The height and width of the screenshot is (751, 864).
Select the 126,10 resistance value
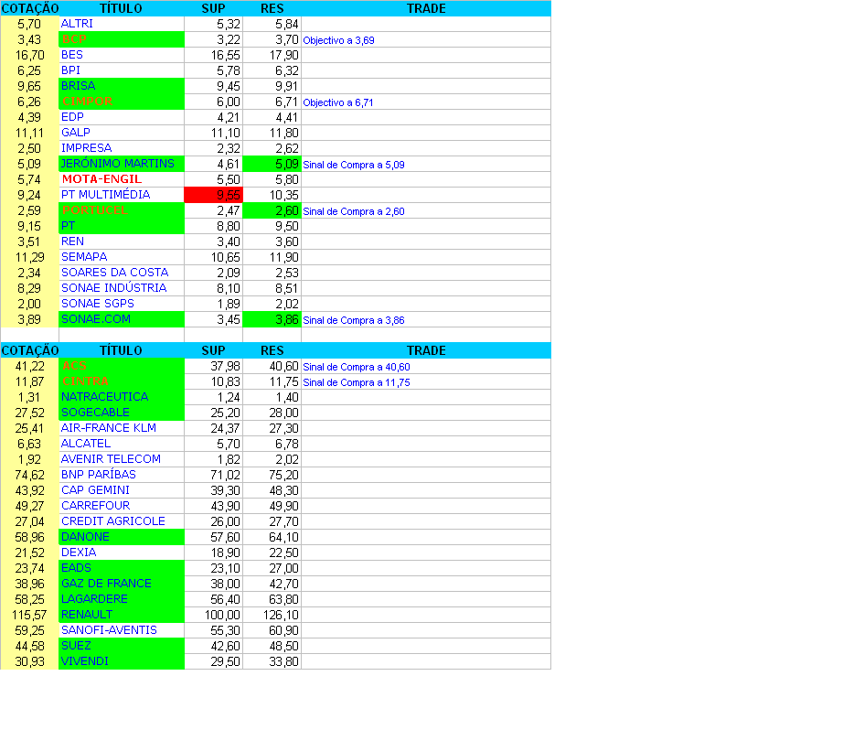(x=272, y=615)
